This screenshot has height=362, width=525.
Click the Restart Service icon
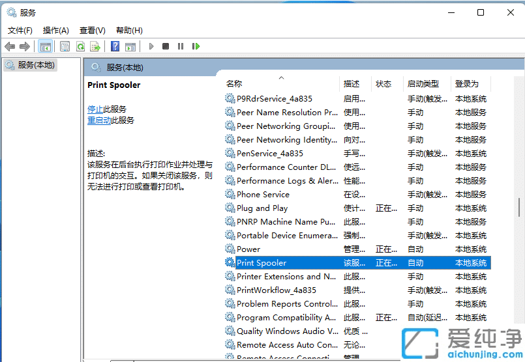click(x=196, y=46)
